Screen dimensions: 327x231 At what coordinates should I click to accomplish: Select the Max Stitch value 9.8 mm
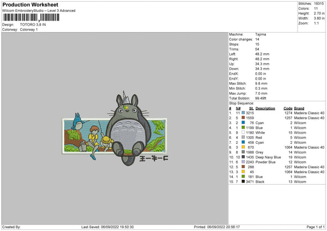coord(261,83)
